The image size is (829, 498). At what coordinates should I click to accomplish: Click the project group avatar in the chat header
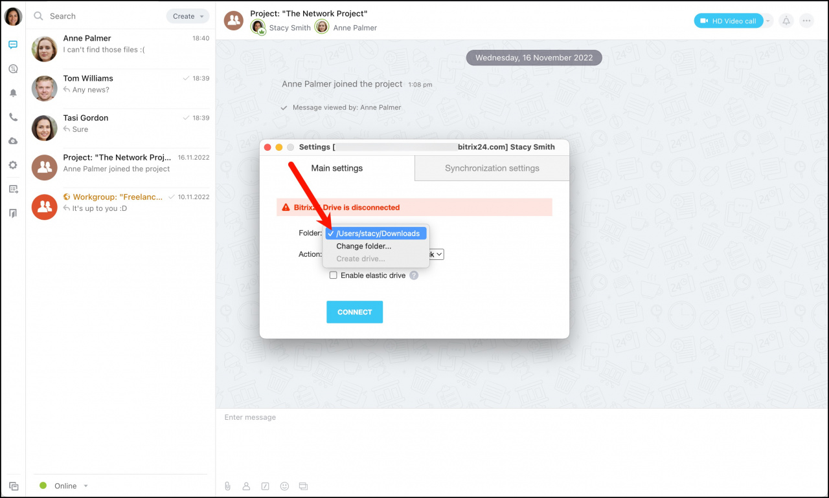tap(234, 21)
